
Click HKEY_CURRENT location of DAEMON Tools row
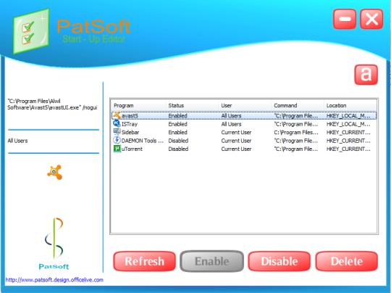click(x=348, y=141)
